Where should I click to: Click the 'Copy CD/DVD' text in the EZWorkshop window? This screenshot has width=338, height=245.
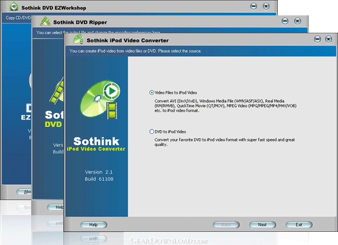tap(18, 17)
